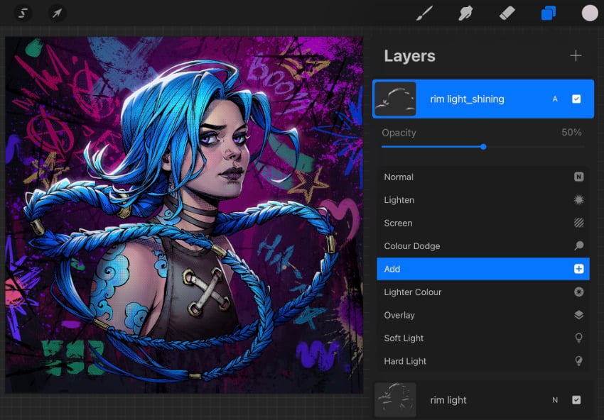The height and width of the screenshot is (420, 604).
Task: Choose the Normal blend mode
Action: click(x=483, y=177)
